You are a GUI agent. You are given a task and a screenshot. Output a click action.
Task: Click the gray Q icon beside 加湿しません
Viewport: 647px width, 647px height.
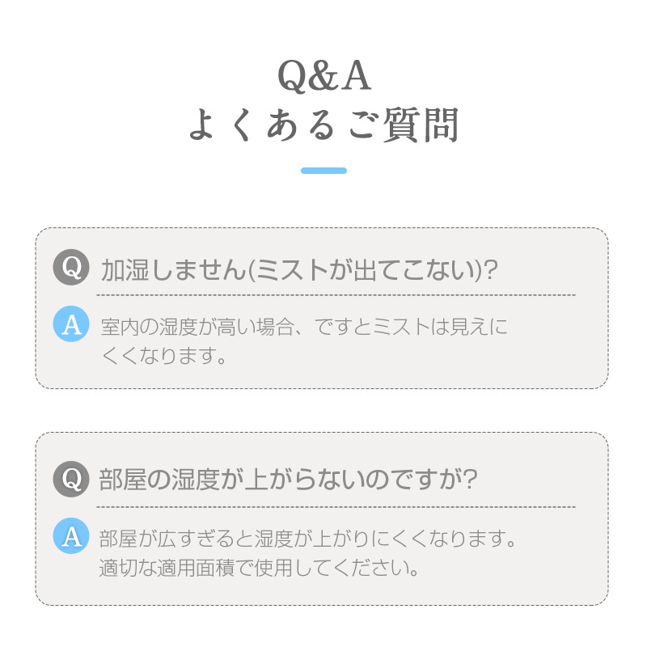[x=70, y=268]
